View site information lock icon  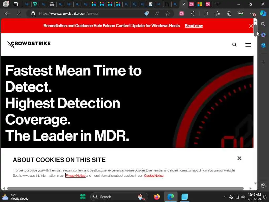point(33,13)
